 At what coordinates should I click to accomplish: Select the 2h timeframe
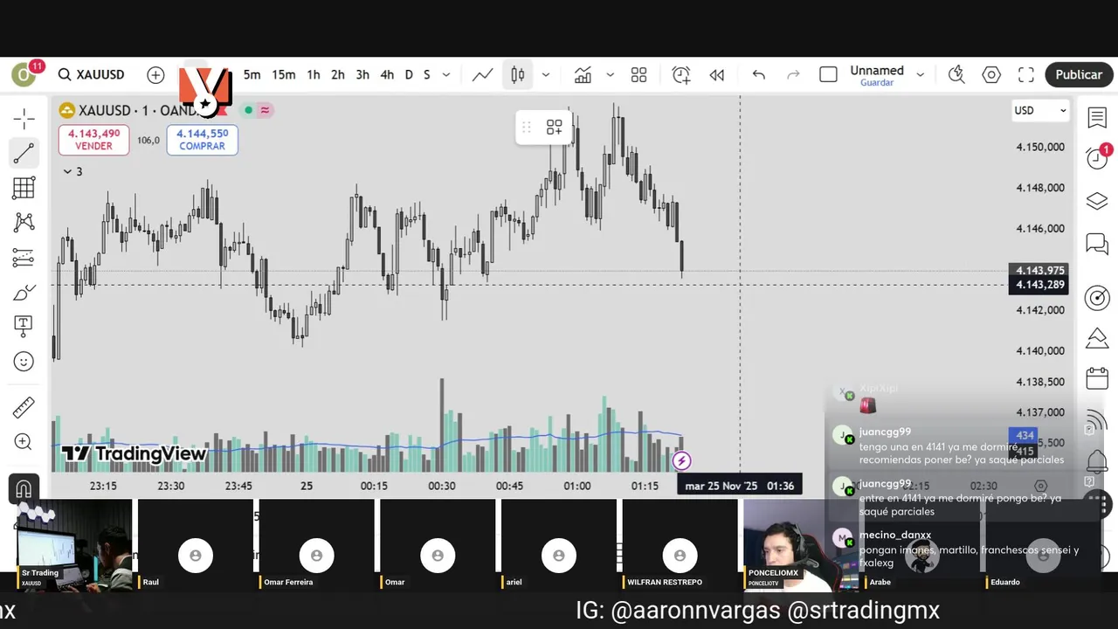click(x=337, y=74)
